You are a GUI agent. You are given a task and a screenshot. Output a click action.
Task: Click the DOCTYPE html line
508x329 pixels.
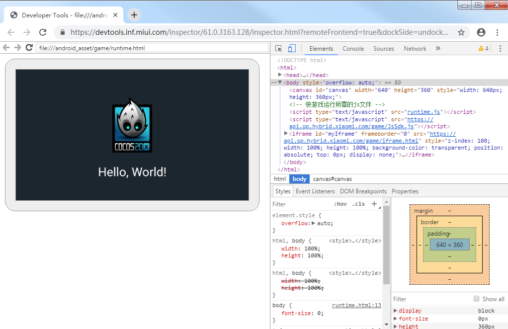(302, 60)
